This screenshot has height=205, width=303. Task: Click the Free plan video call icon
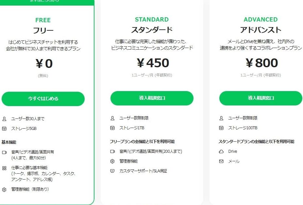(x=4, y=152)
